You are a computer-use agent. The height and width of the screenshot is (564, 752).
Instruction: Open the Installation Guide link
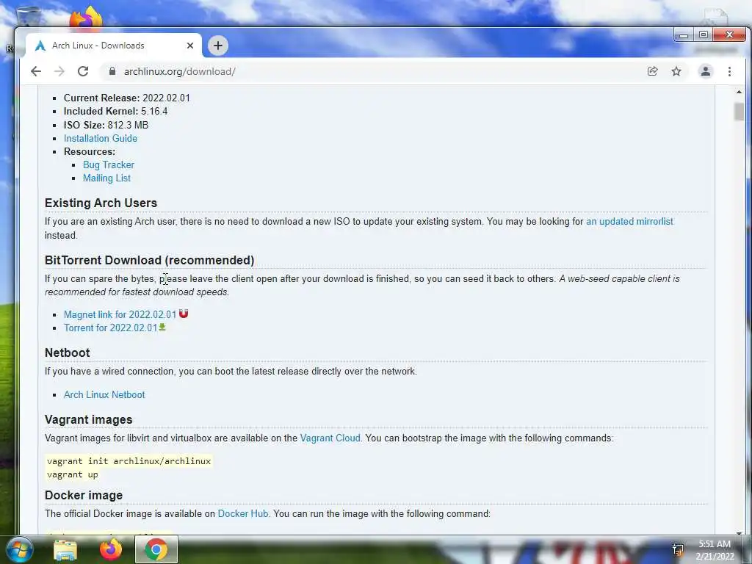pyautogui.click(x=100, y=138)
